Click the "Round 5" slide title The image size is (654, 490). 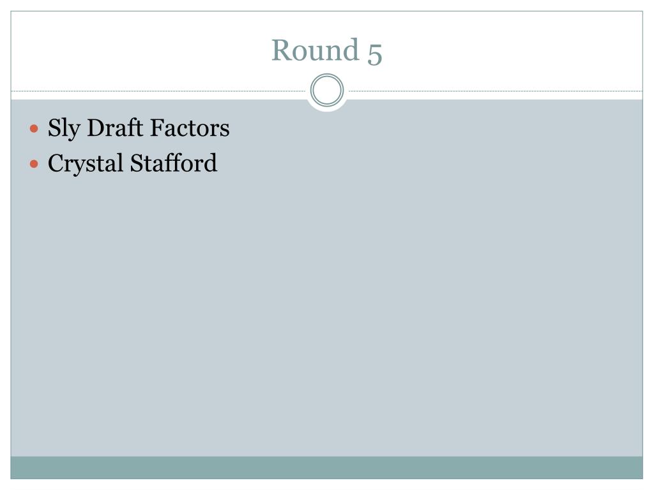326,50
